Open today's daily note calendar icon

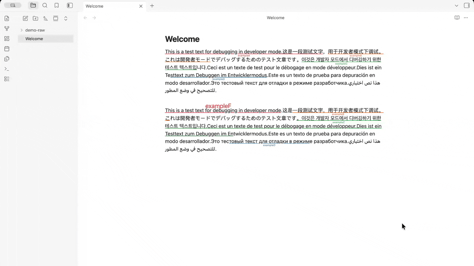click(7, 48)
